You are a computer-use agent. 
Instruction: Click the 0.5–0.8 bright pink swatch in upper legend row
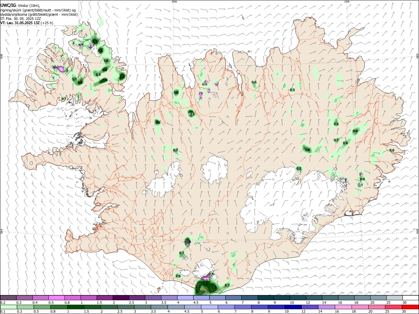[56, 298]
